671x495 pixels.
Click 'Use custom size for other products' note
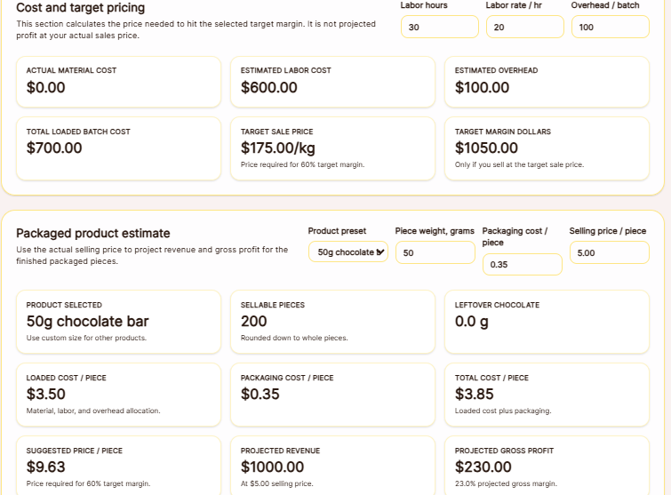86,338
